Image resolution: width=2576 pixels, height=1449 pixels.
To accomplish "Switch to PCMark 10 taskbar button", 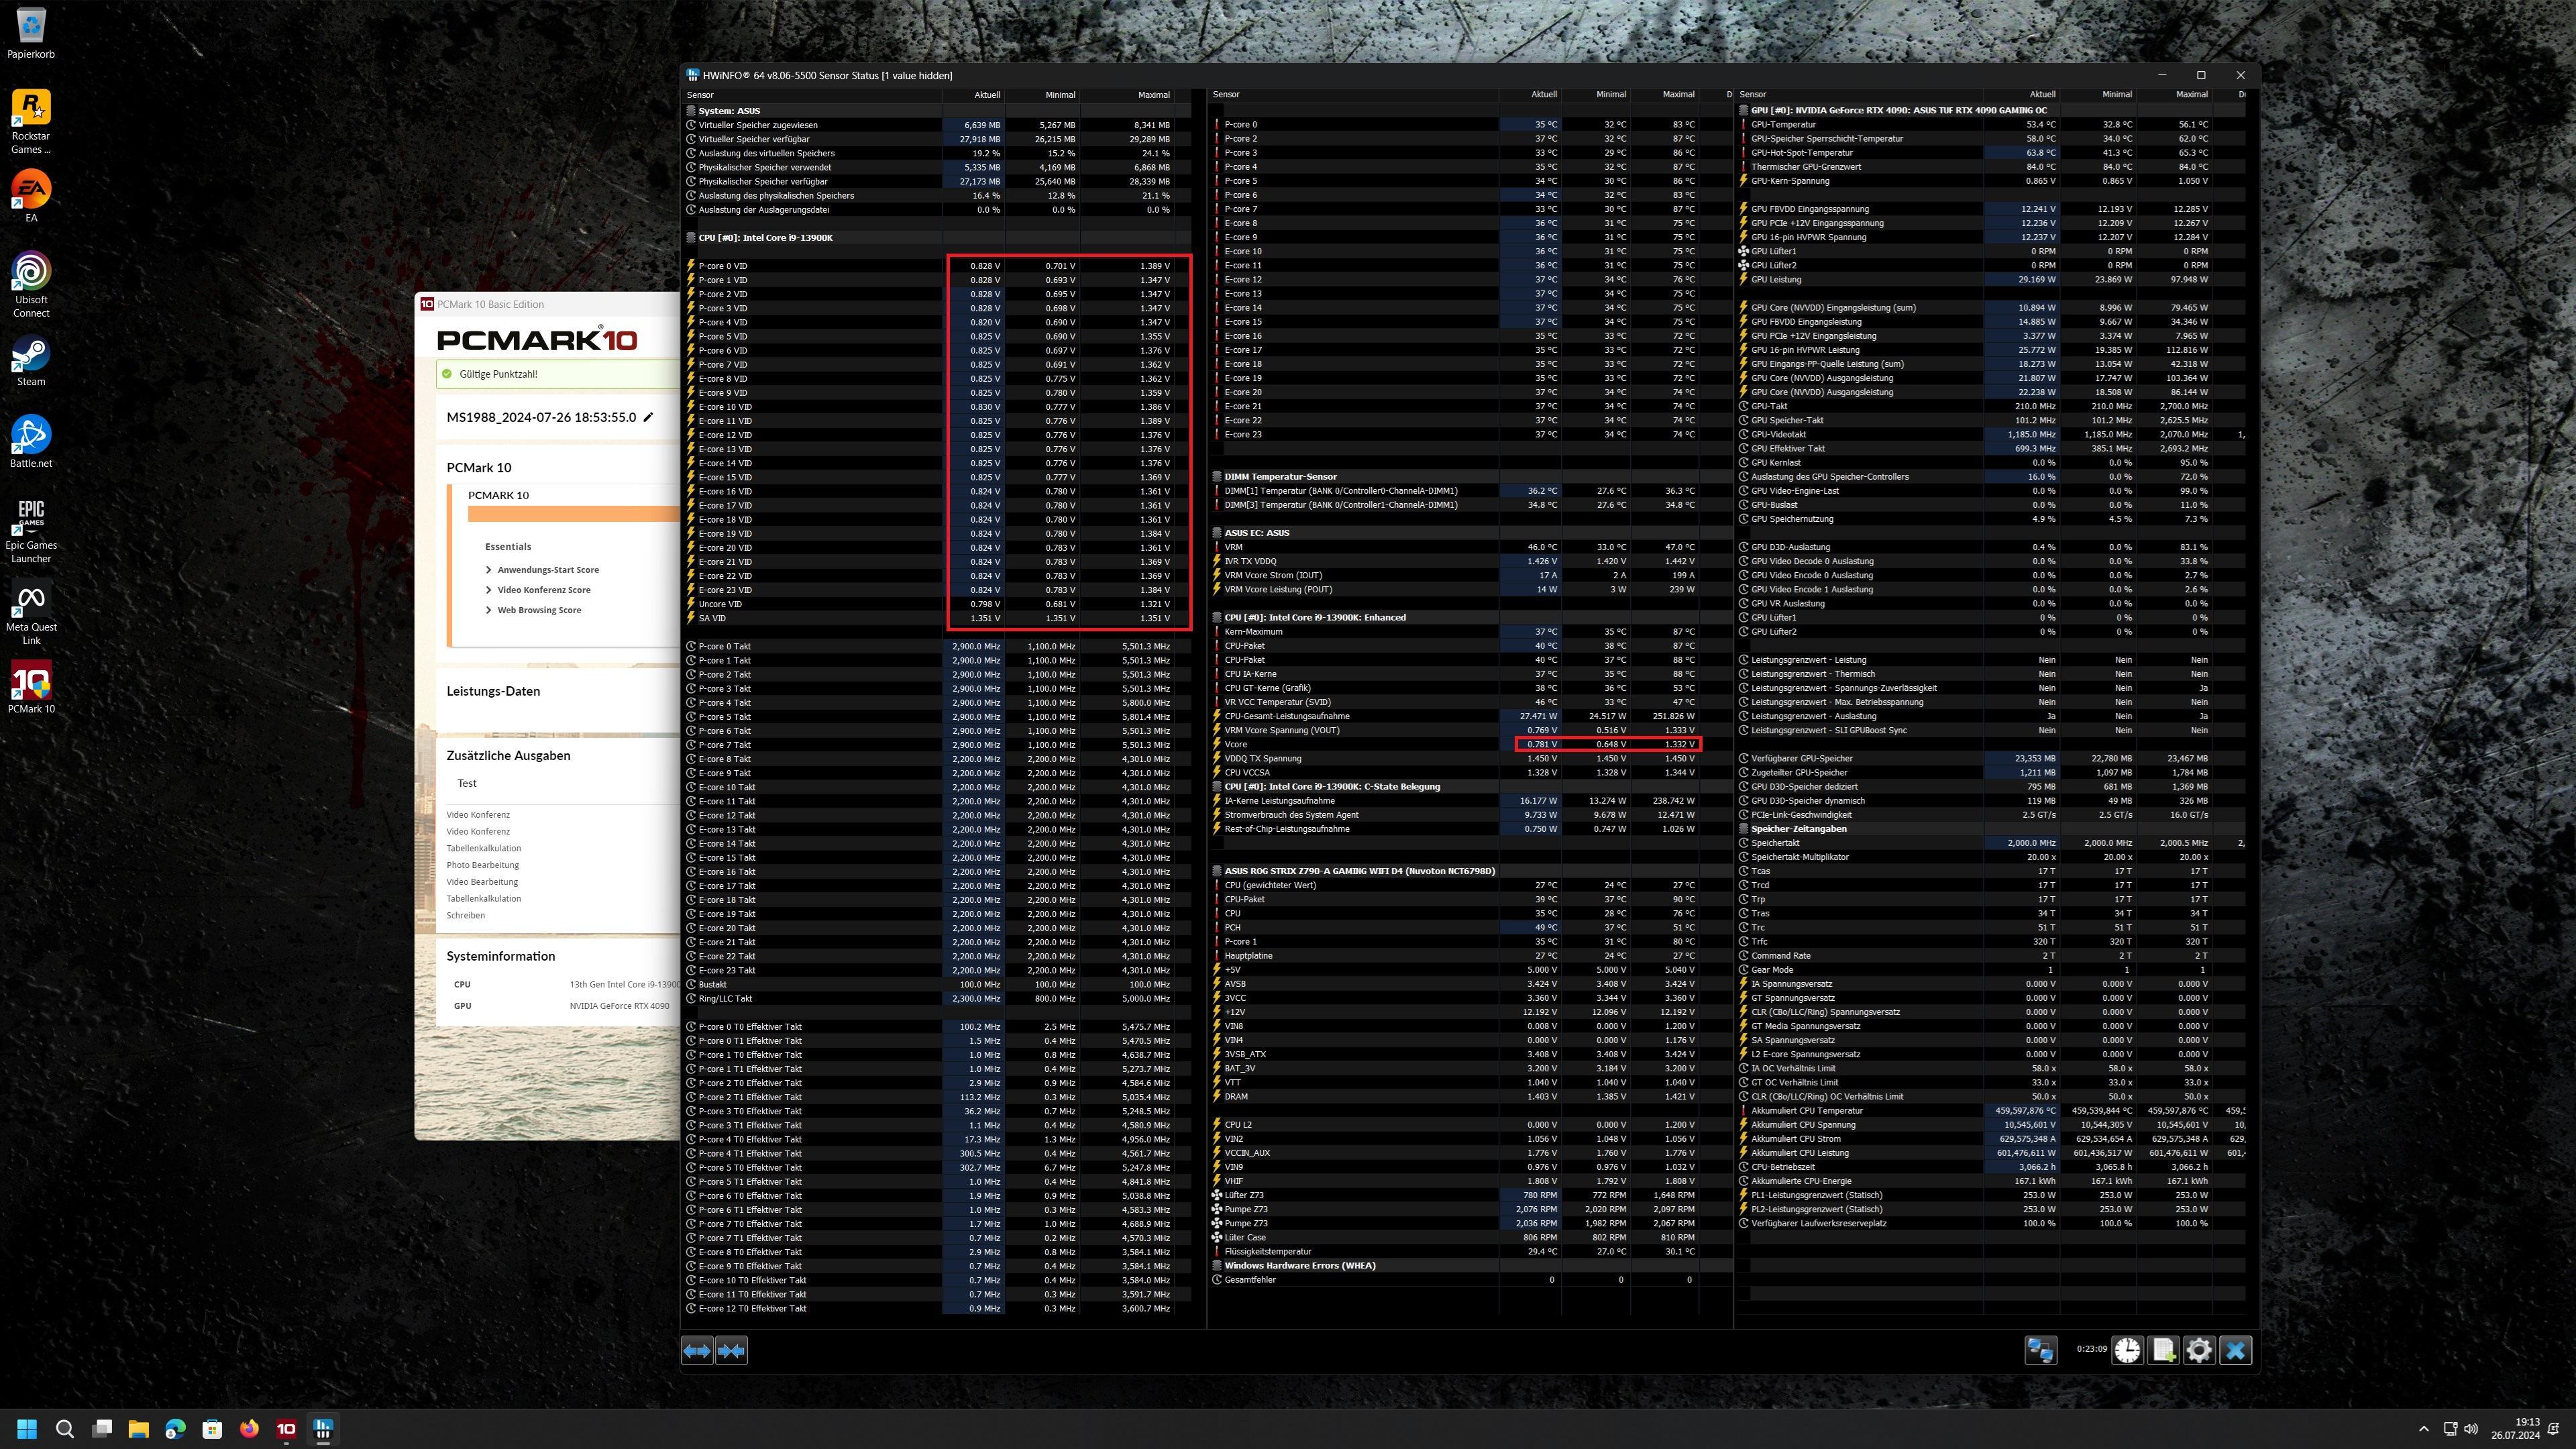I will tap(286, 1428).
